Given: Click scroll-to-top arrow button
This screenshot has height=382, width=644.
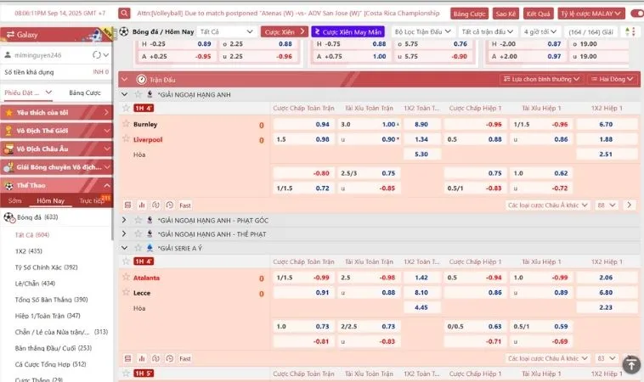Looking at the screenshot, I should 630,364.
